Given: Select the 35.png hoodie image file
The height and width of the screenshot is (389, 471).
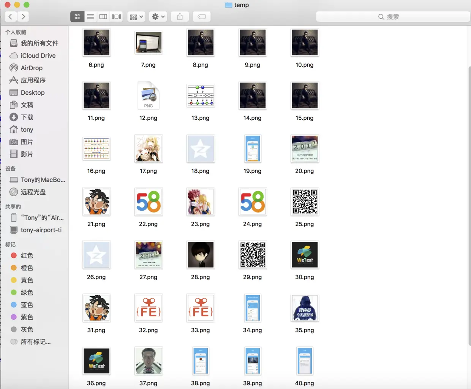Looking at the screenshot, I should [305, 308].
